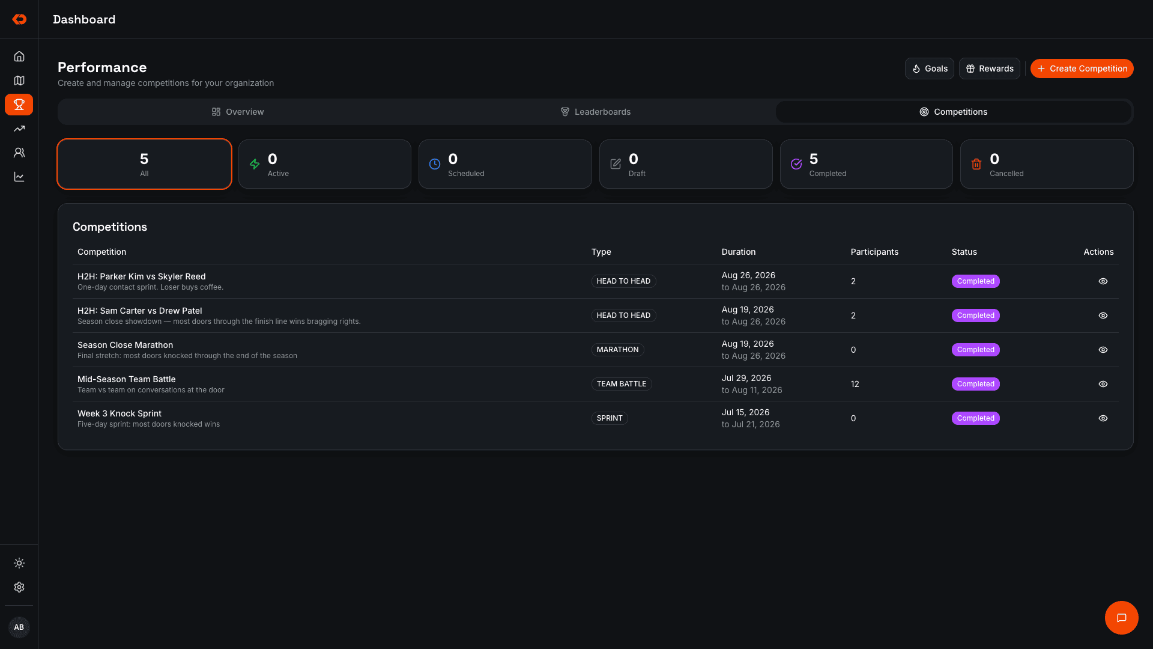Click the pencil icon on Draft card
Screen dimensions: 1153x649
[616, 164]
